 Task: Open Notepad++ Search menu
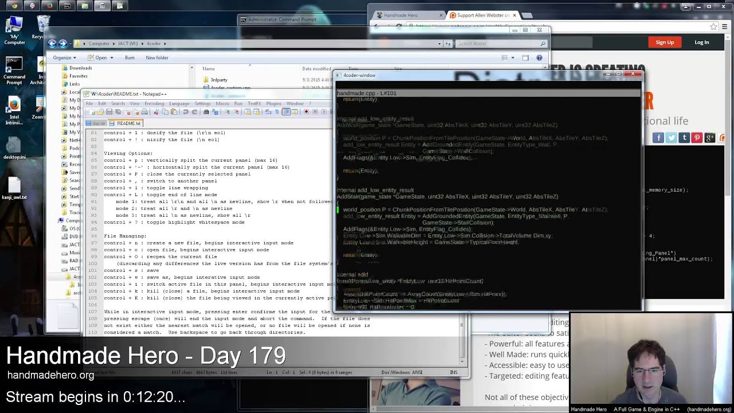(x=118, y=104)
